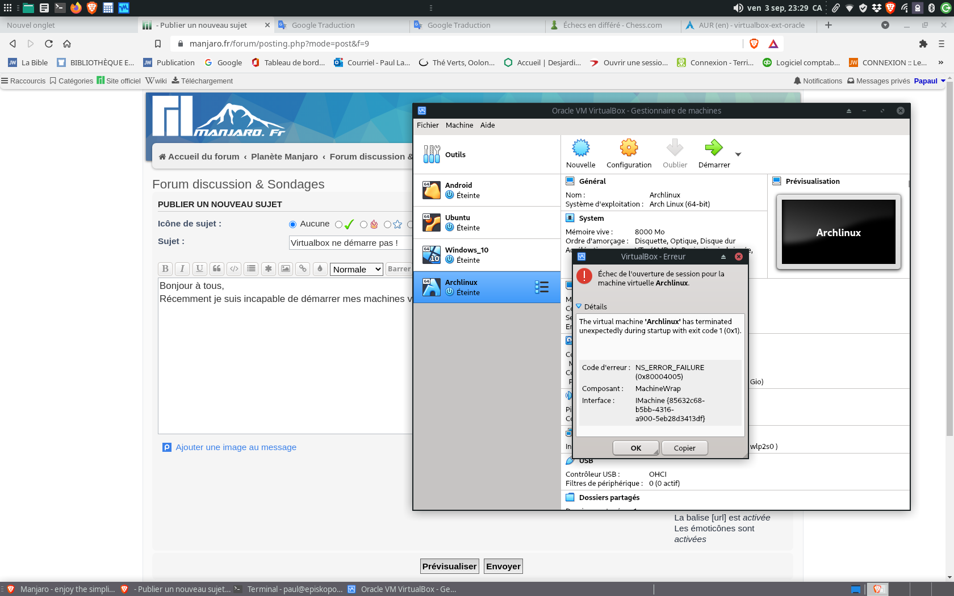Click the Oublier toolbar icon
Screen dimensions: 954x596
675,148
